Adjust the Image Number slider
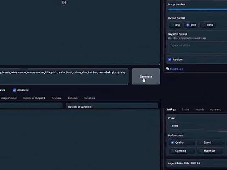This screenshot has height=170, width=227. [197, 10]
